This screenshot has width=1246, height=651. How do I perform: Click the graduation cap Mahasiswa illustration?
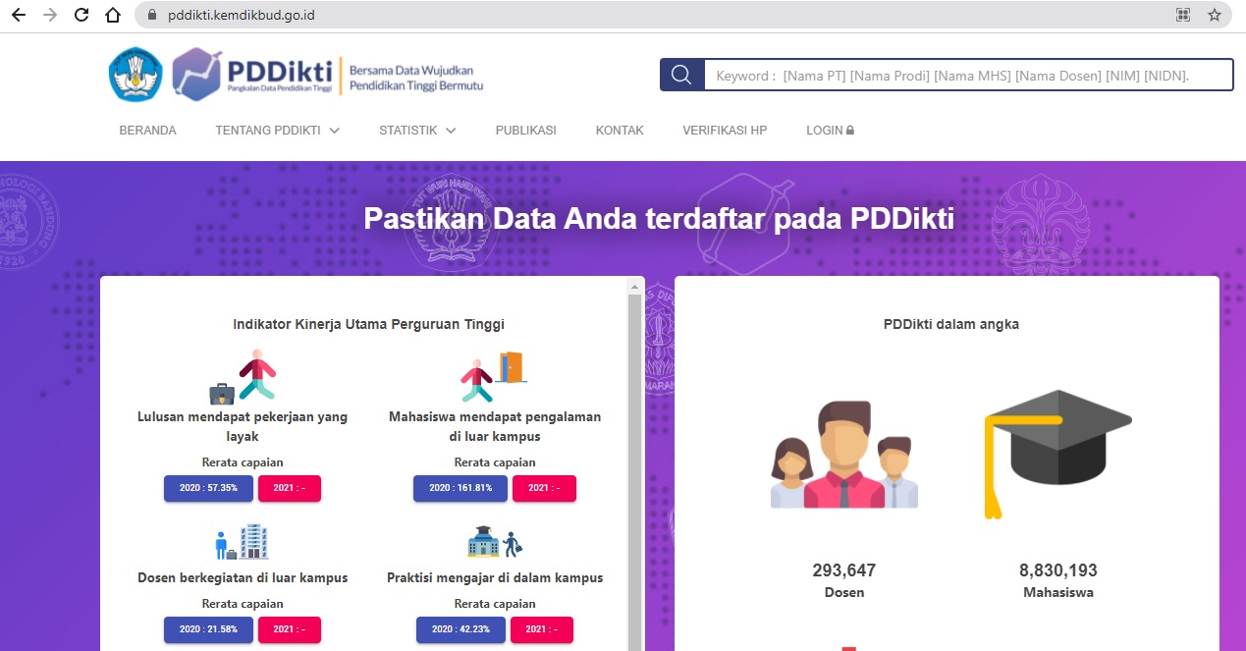pos(1057,454)
